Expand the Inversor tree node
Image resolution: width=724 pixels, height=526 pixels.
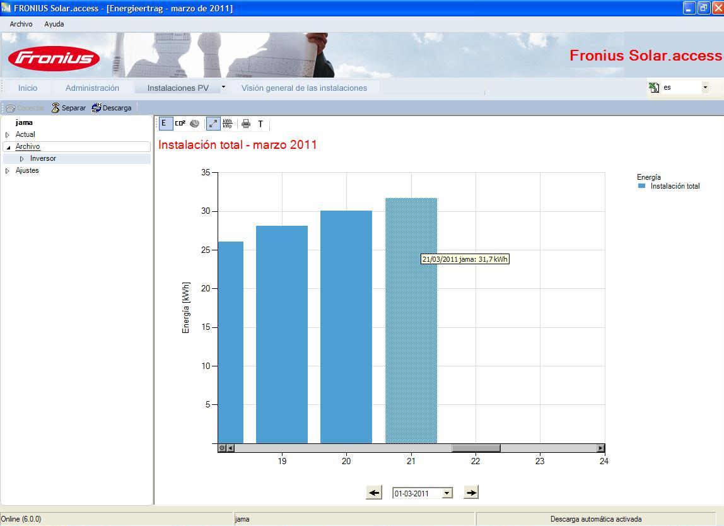tap(21, 159)
